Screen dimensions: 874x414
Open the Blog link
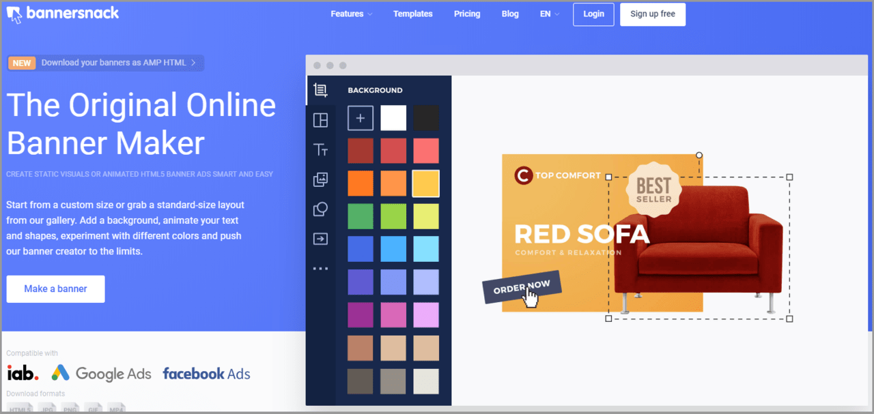(x=510, y=14)
